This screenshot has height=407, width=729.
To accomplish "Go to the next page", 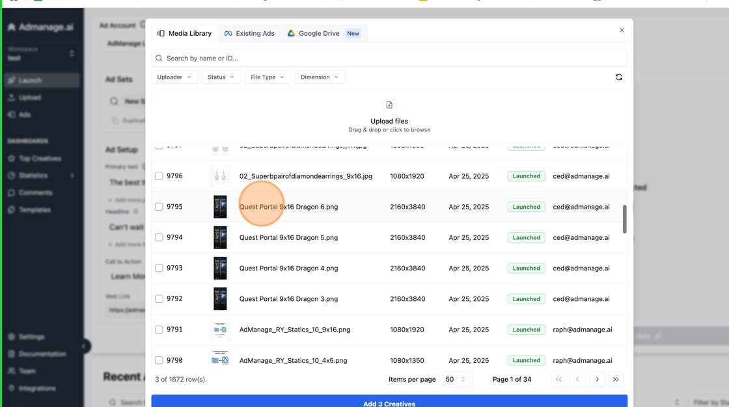I will pos(597,379).
